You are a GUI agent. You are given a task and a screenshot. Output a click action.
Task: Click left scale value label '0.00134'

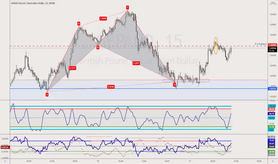point(4,147)
